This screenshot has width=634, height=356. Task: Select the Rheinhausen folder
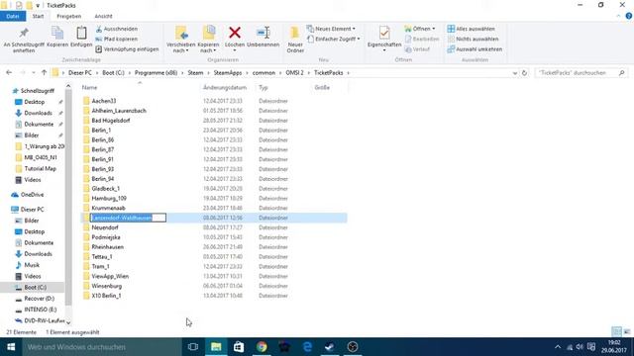tap(108, 247)
